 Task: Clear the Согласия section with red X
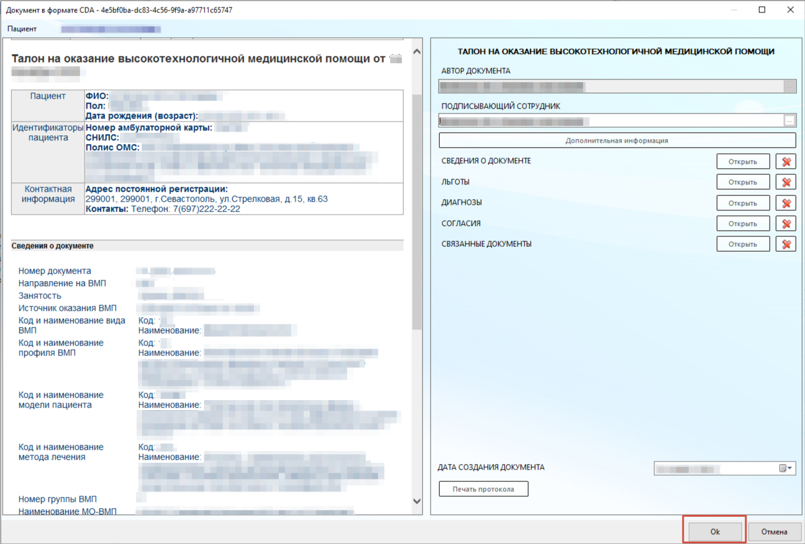(x=786, y=223)
